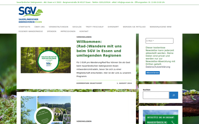Open the Willkommen (Rad-)Wandere article title
The width and height of the screenshot is (199, 124).
[x=99, y=49]
